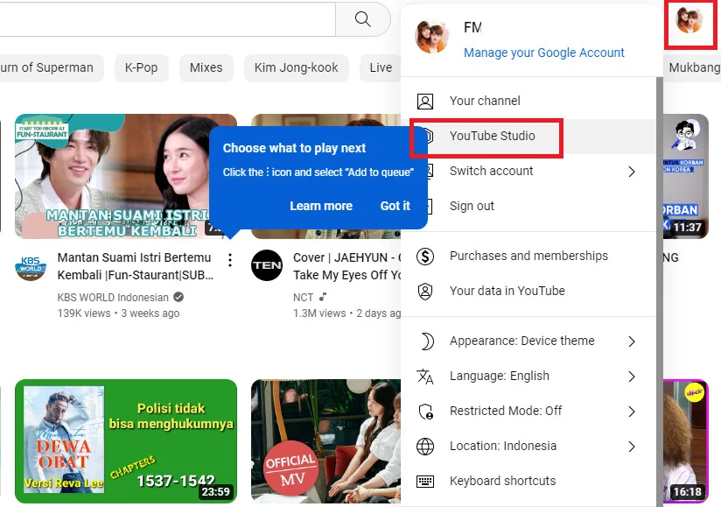The image size is (721, 507).
Task: Open the Dewa Obat chapters 1537-1542 thumbnail
Action: 126,441
